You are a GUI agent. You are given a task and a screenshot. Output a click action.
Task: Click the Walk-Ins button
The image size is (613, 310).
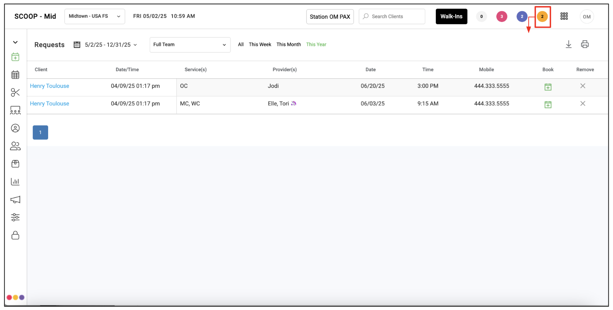click(451, 17)
